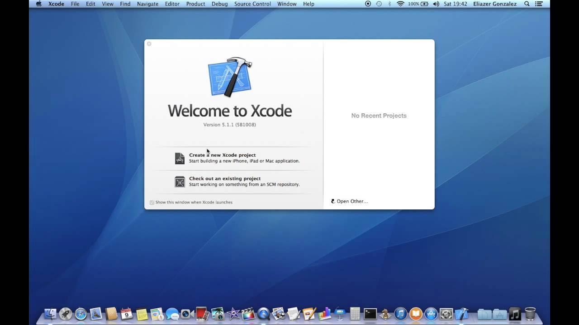Open Preview from the dock
This screenshot has width=579, height=325.
click(x=279, y=314)
